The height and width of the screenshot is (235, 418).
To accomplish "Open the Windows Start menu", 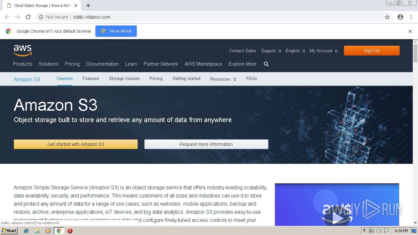I will [9, 231].
